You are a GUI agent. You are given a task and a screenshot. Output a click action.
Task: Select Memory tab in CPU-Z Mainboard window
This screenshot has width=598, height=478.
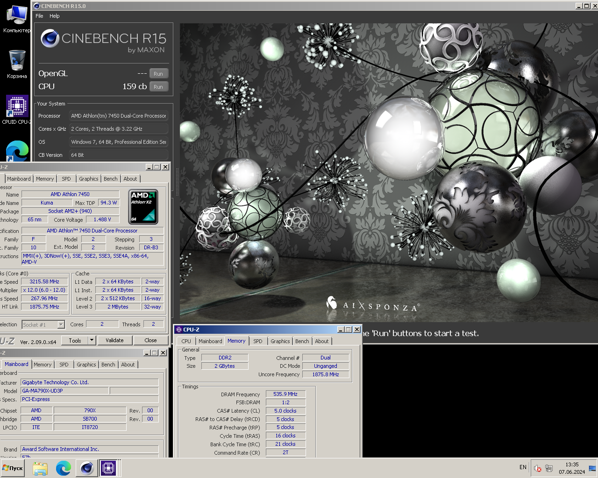coord(43,365)
